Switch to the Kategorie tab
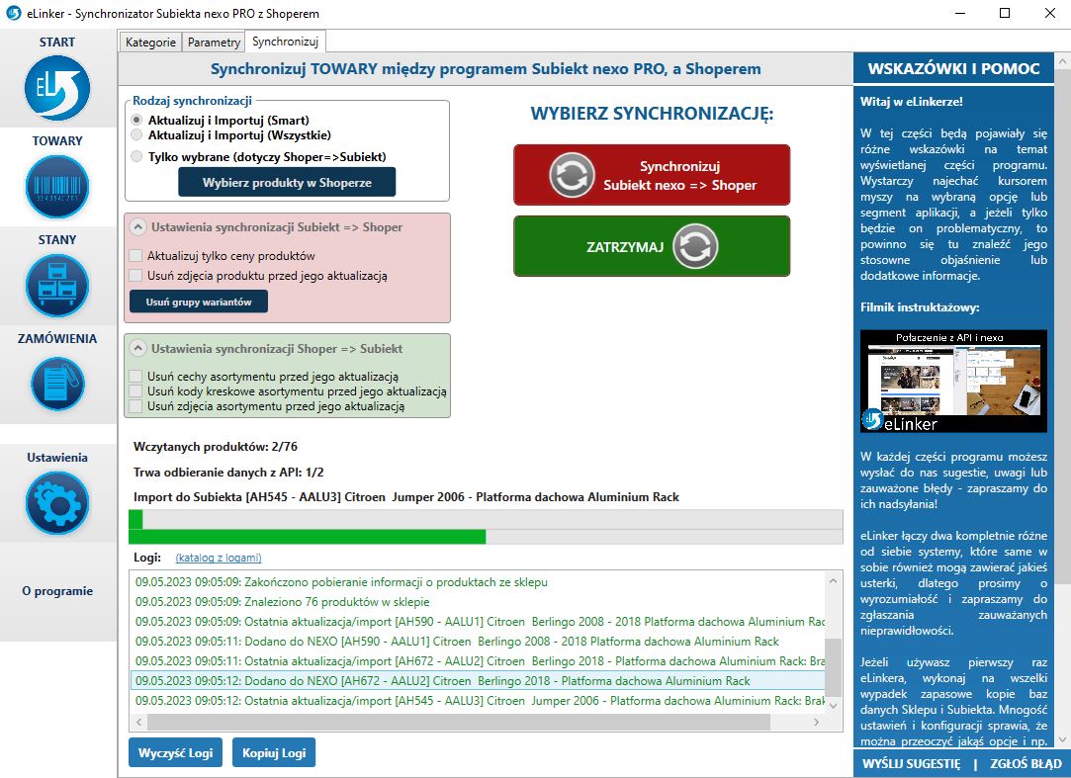This screenshot has width=1071, height=778. coord(150,43)
